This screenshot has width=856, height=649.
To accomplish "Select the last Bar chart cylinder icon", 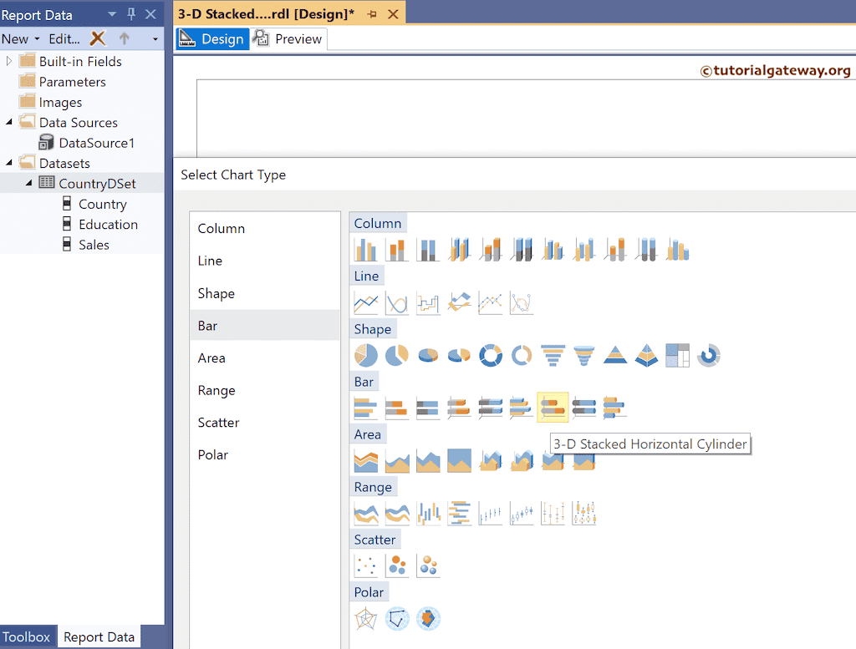I will coord(614,408).
